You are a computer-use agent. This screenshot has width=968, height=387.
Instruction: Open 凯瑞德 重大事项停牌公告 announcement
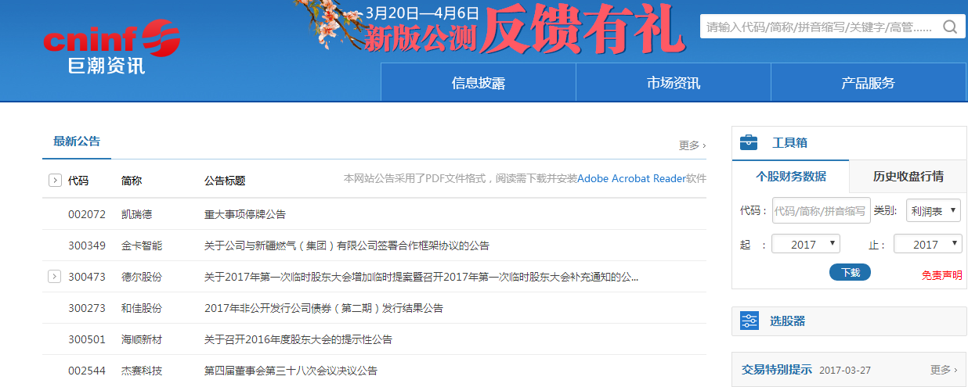click(x=245, y=214)
